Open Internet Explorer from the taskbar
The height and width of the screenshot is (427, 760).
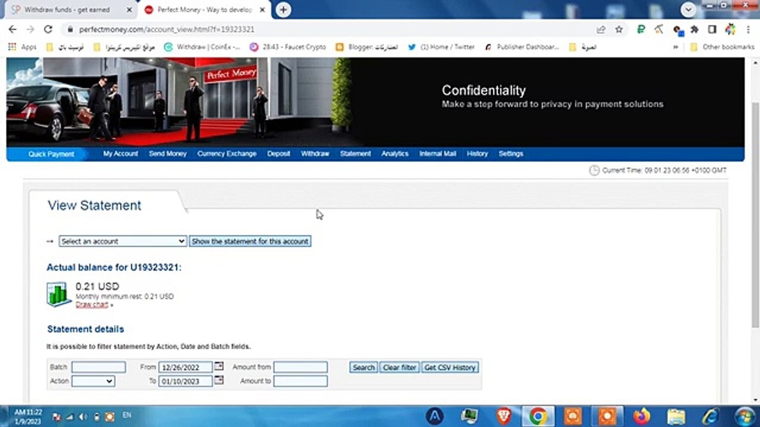click(x=710, y=416)
